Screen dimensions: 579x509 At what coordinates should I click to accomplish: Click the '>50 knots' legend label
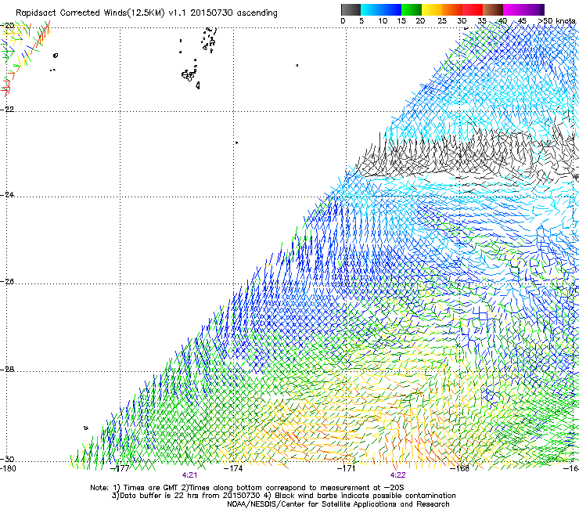557,21
